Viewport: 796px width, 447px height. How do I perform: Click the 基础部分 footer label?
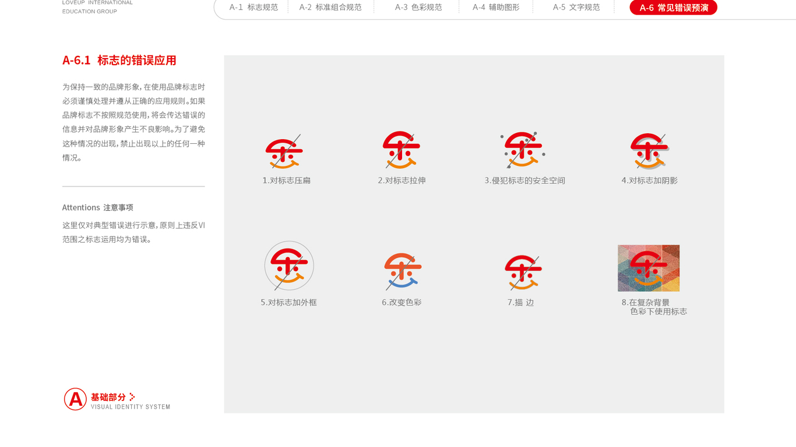coord(108,397)
